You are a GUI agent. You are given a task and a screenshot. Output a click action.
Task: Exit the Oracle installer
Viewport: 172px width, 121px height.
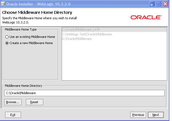tap(13, 115)
